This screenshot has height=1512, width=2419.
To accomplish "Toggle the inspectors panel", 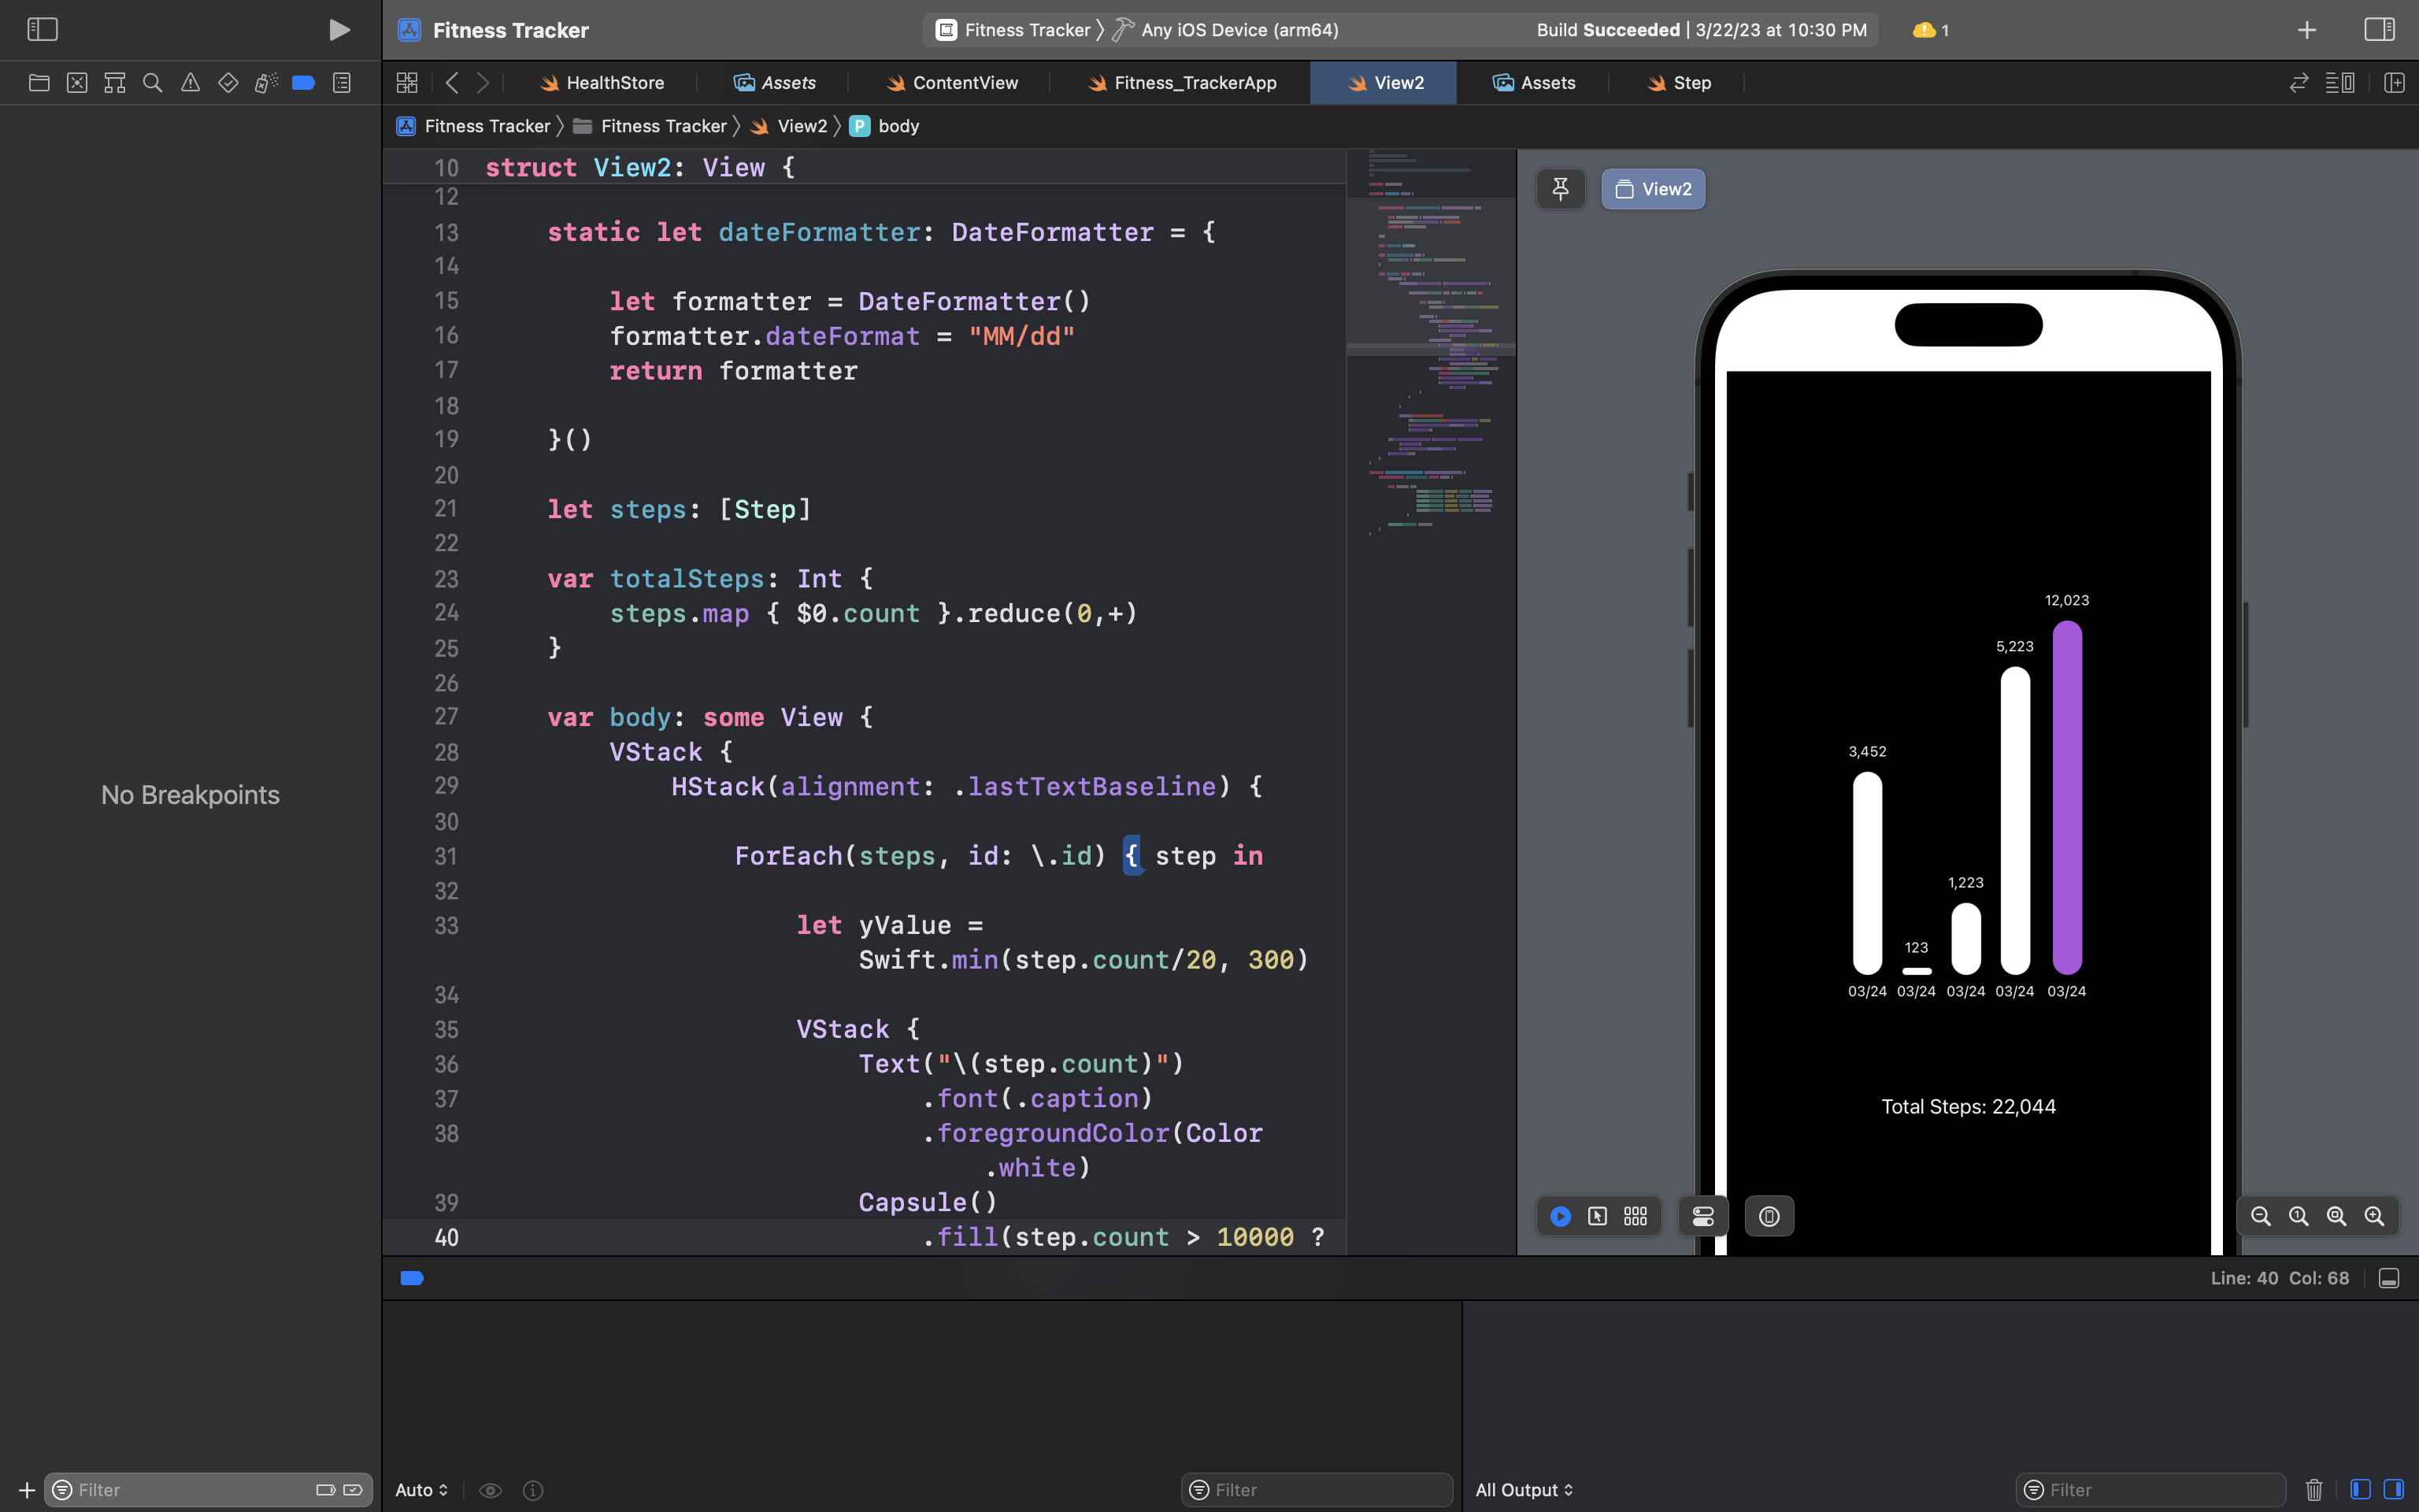I will [2379, 30].
